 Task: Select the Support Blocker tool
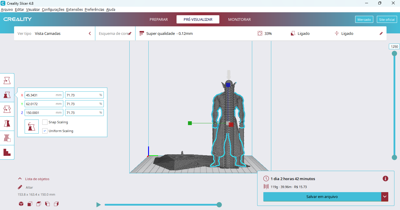click(7, 152)
